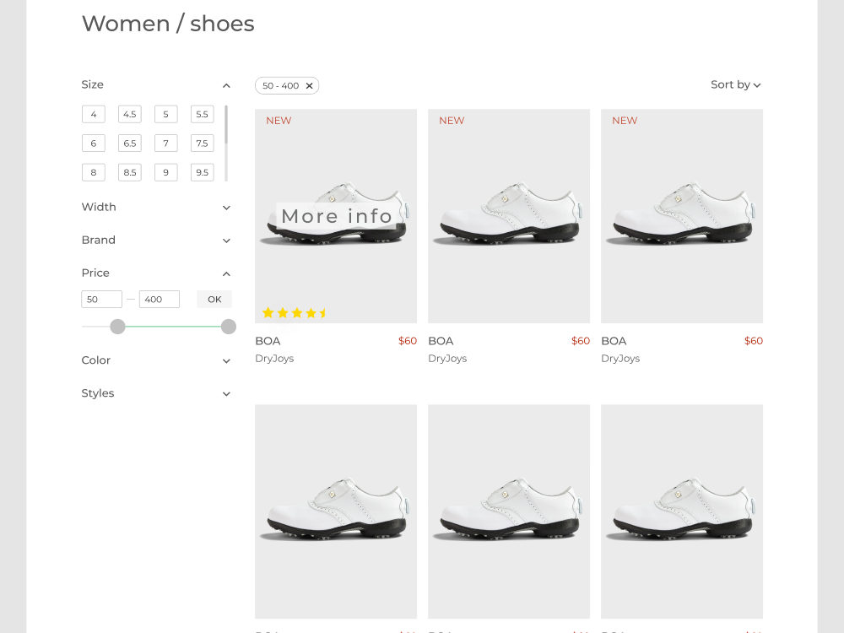This screenshot has width=844, height=633.
Task: Select shoe size 7.5
Action: coord(203,143)
